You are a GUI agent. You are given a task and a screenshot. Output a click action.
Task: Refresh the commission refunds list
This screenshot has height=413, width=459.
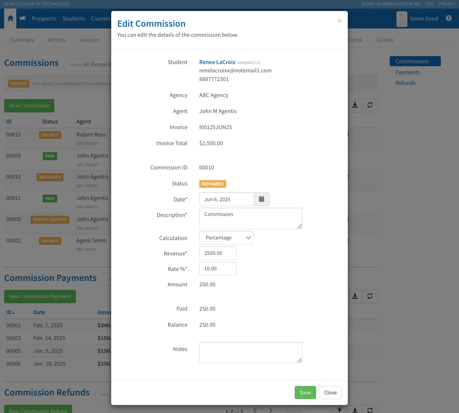(x=370, y=410)
